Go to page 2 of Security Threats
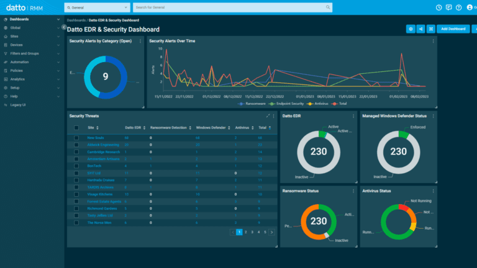477x268 pixels. [x=246, y=232]
